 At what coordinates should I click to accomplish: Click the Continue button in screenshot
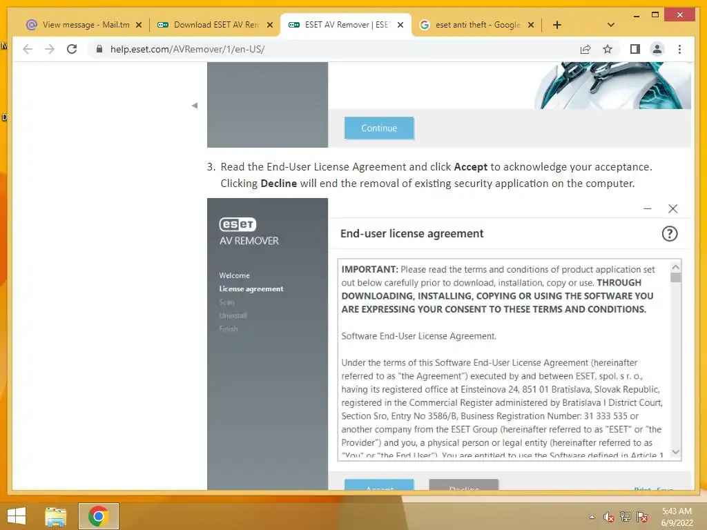coord(379,128)
